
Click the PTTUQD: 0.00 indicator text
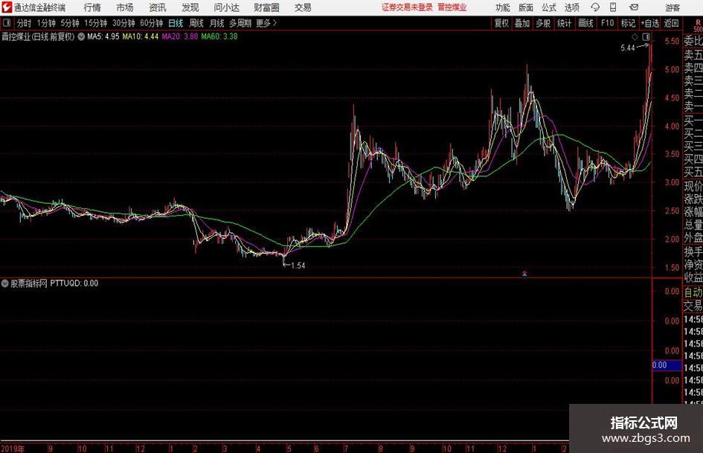[74, 283]
